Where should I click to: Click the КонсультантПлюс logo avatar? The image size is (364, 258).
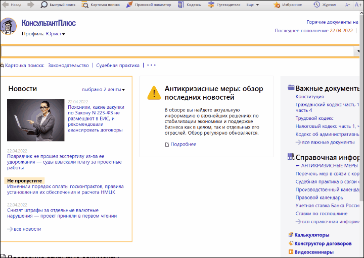tap(8, 26)
